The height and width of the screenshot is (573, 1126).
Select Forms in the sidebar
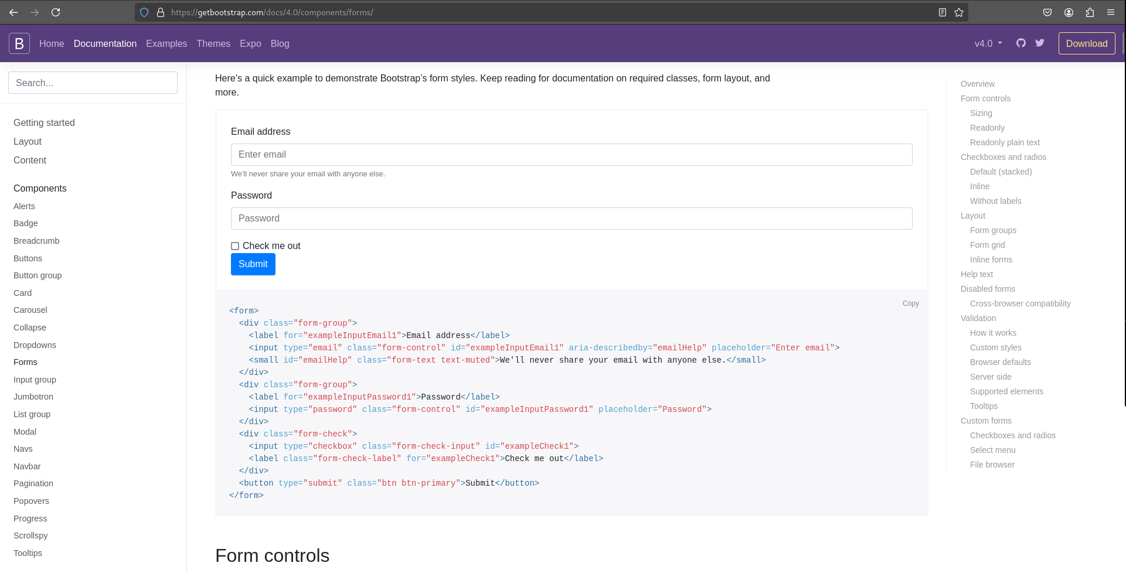point(25,362)
